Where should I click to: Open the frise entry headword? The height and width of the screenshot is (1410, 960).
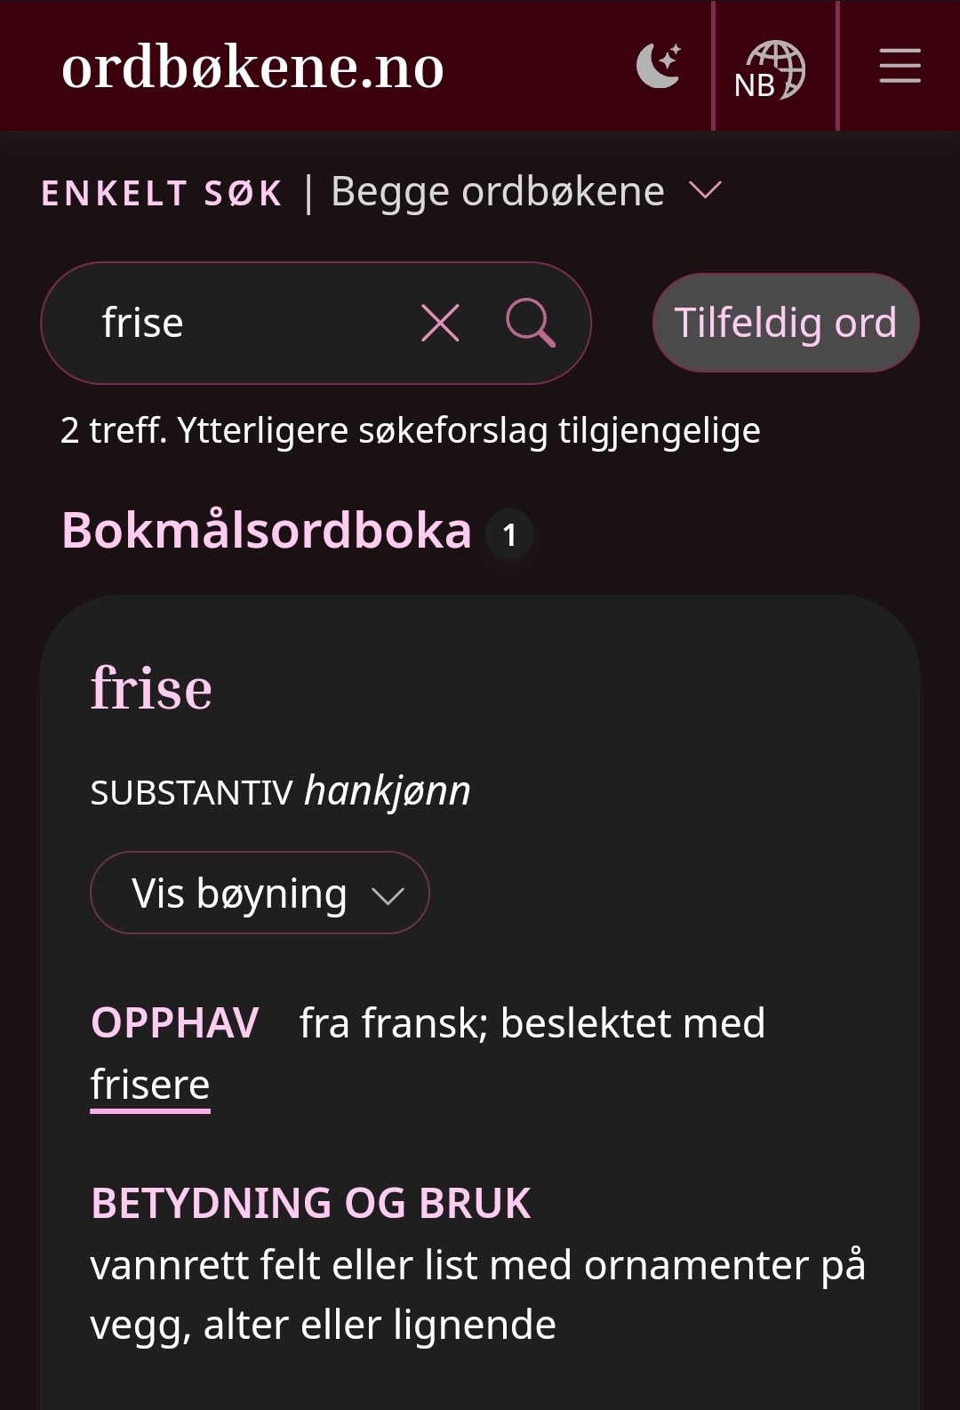pyautogui.click(x=152, y=689)
